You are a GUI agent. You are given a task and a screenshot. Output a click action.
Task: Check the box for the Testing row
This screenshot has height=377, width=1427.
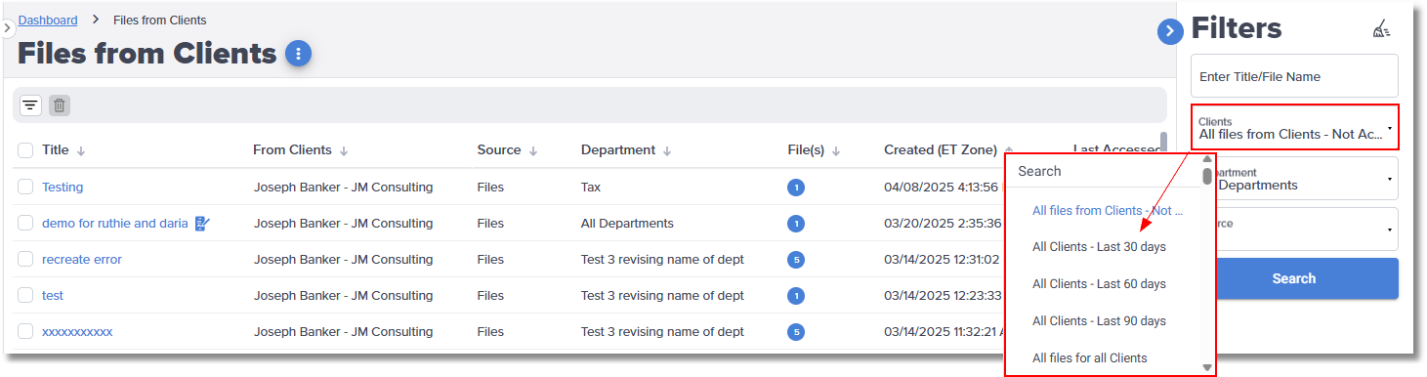point(25,187)
